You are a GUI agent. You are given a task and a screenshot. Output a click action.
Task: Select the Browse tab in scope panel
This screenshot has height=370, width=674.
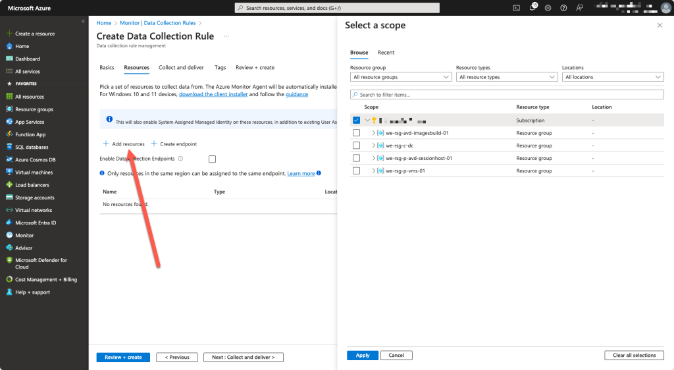pyautogui.click(x=359, y=53)
